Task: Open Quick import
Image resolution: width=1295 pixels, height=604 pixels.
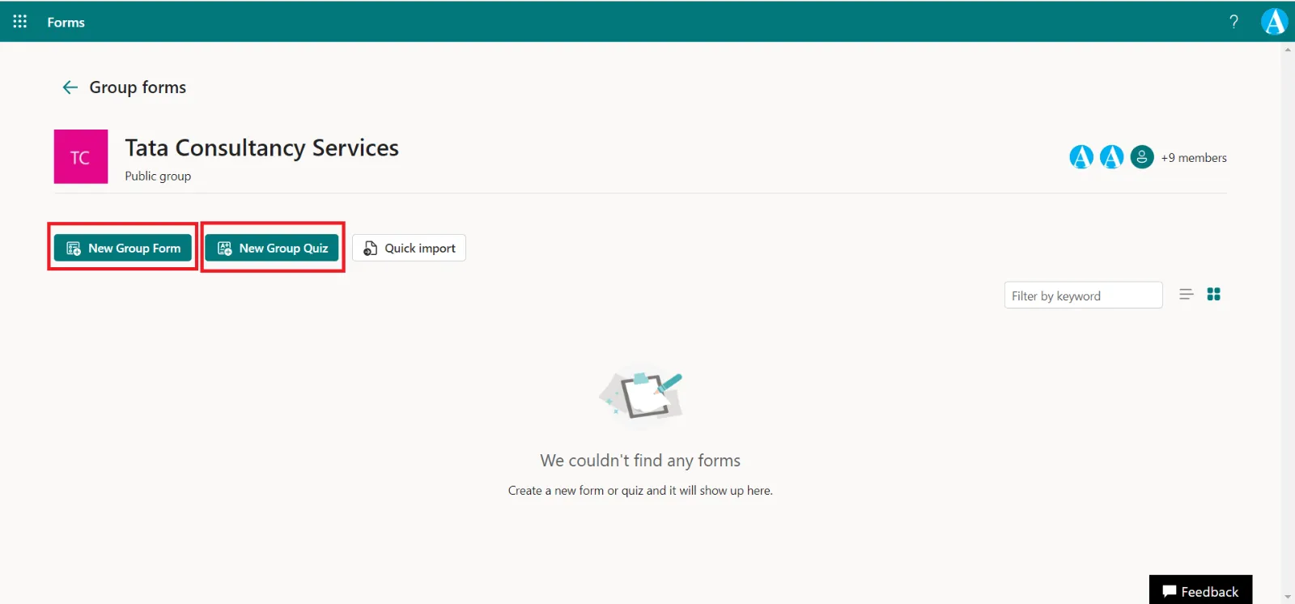Action: click(x=409, y=248)
